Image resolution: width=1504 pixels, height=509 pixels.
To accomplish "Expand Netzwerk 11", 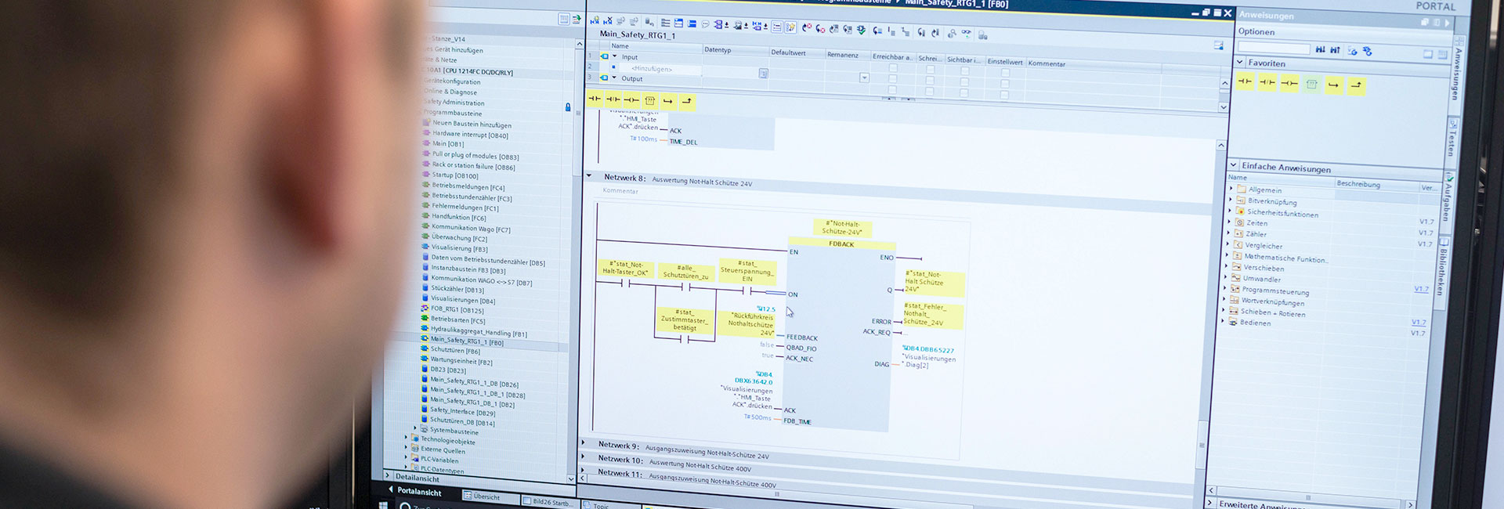I will click(582, 471).
